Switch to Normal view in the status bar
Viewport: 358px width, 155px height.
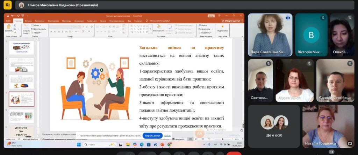pyautogui.click(x=191, y=139)
